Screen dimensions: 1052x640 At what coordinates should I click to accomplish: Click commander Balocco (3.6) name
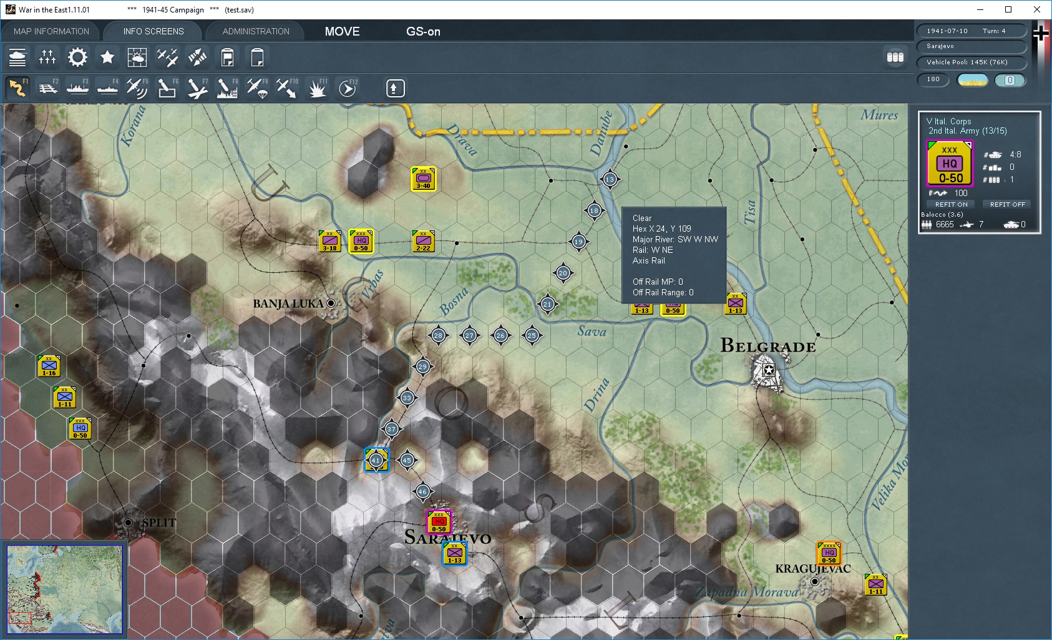point(942,214)
